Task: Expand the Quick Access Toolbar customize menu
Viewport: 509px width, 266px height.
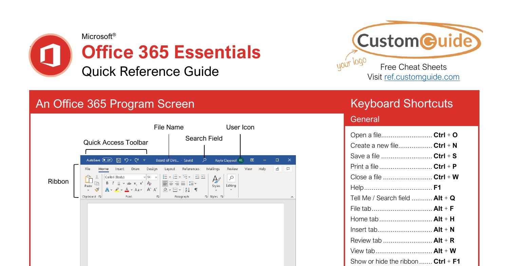Action: [x=144, y=160]
